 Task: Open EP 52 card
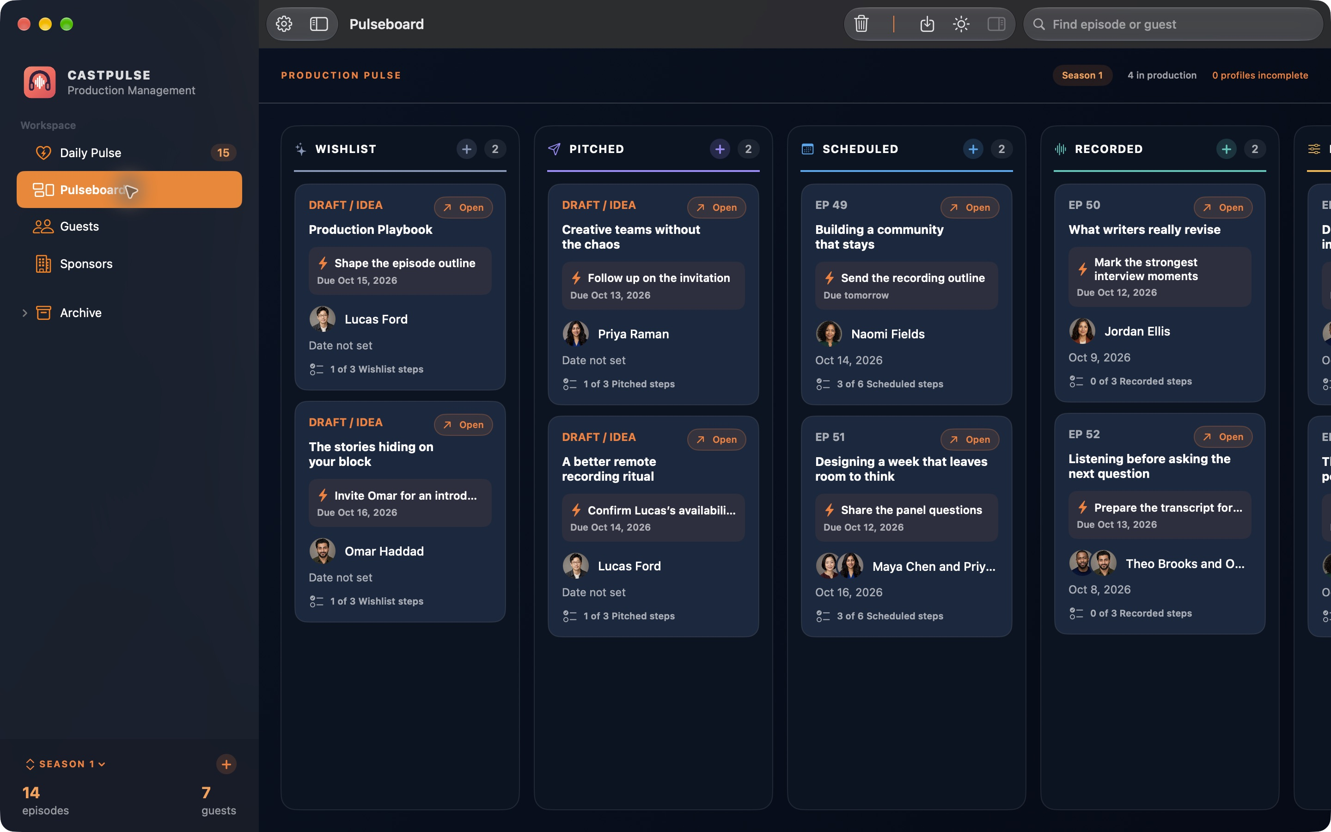[1223, 437]
